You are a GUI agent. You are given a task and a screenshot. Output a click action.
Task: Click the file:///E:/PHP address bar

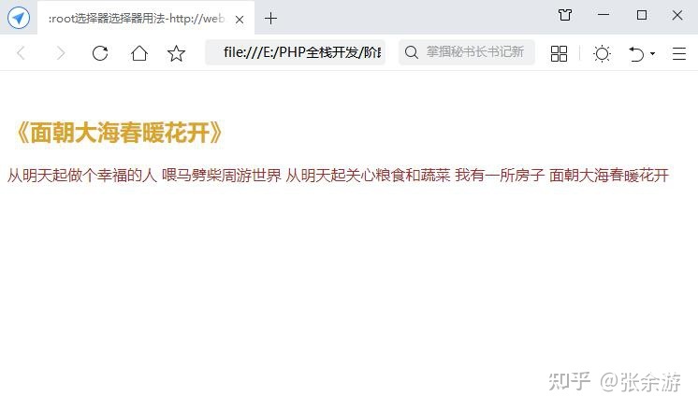pos(295,52)
